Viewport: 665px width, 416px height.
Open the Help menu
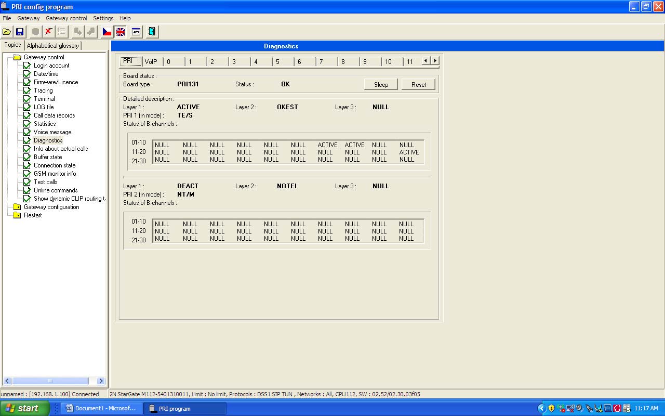coord(125,18)
